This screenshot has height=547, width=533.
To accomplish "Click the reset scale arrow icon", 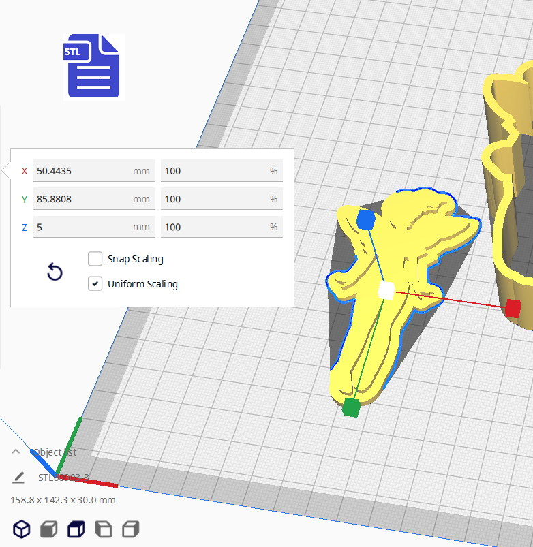I will point(55,272).
